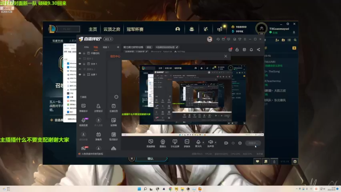
Task: Open League client loot hammer icon
Action: click(x=205, y=29)
